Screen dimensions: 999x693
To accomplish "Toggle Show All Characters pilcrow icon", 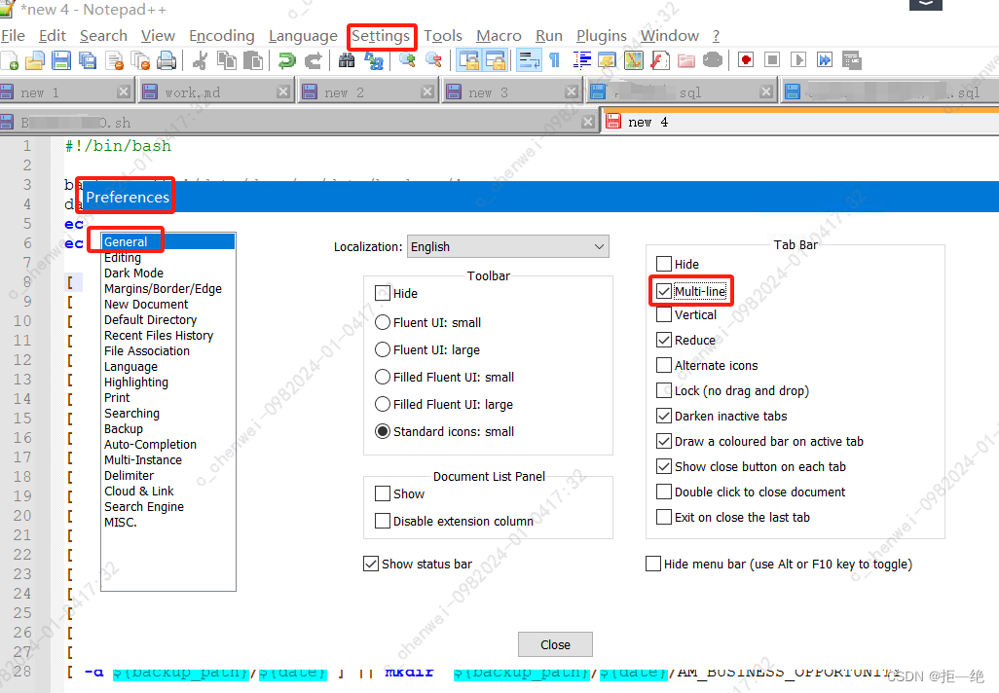I will [x=554, y=61].
